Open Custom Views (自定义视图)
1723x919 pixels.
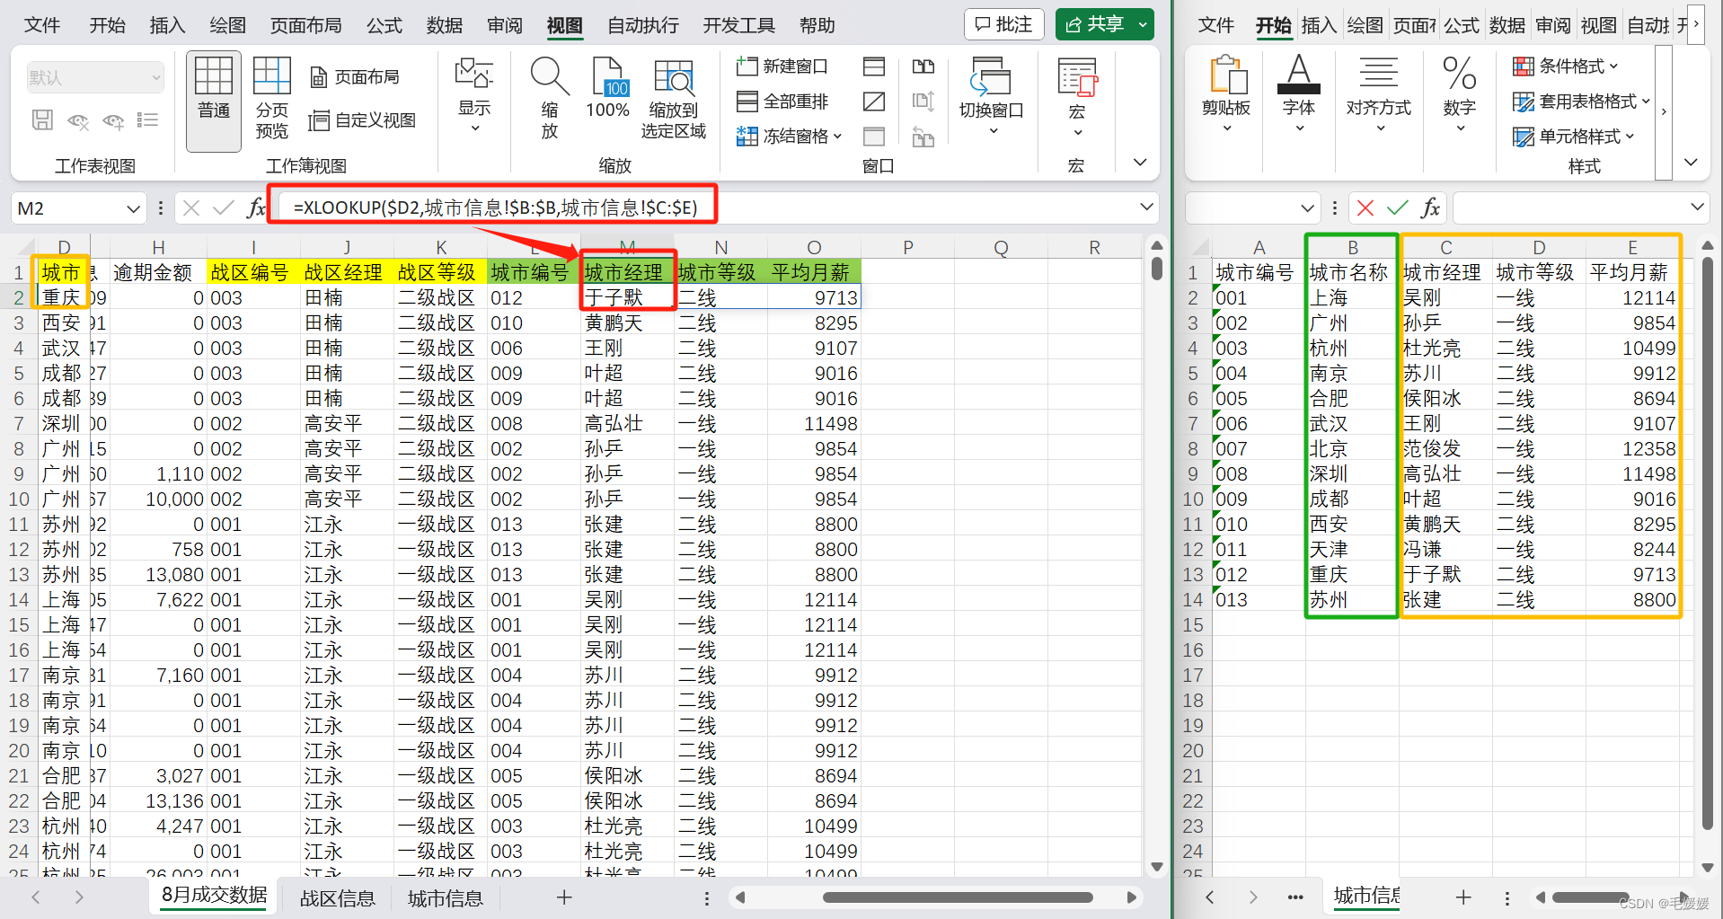pyautogui.click(x=362, y=120)
